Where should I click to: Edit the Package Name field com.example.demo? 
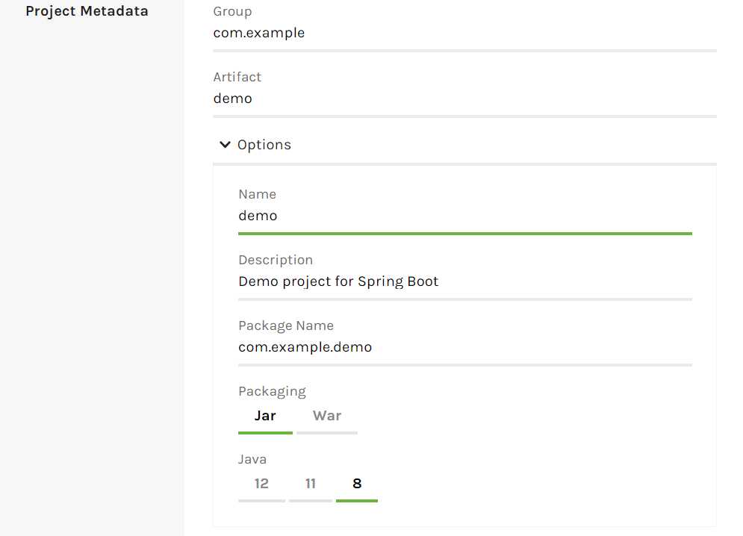(x=465, y=347)
